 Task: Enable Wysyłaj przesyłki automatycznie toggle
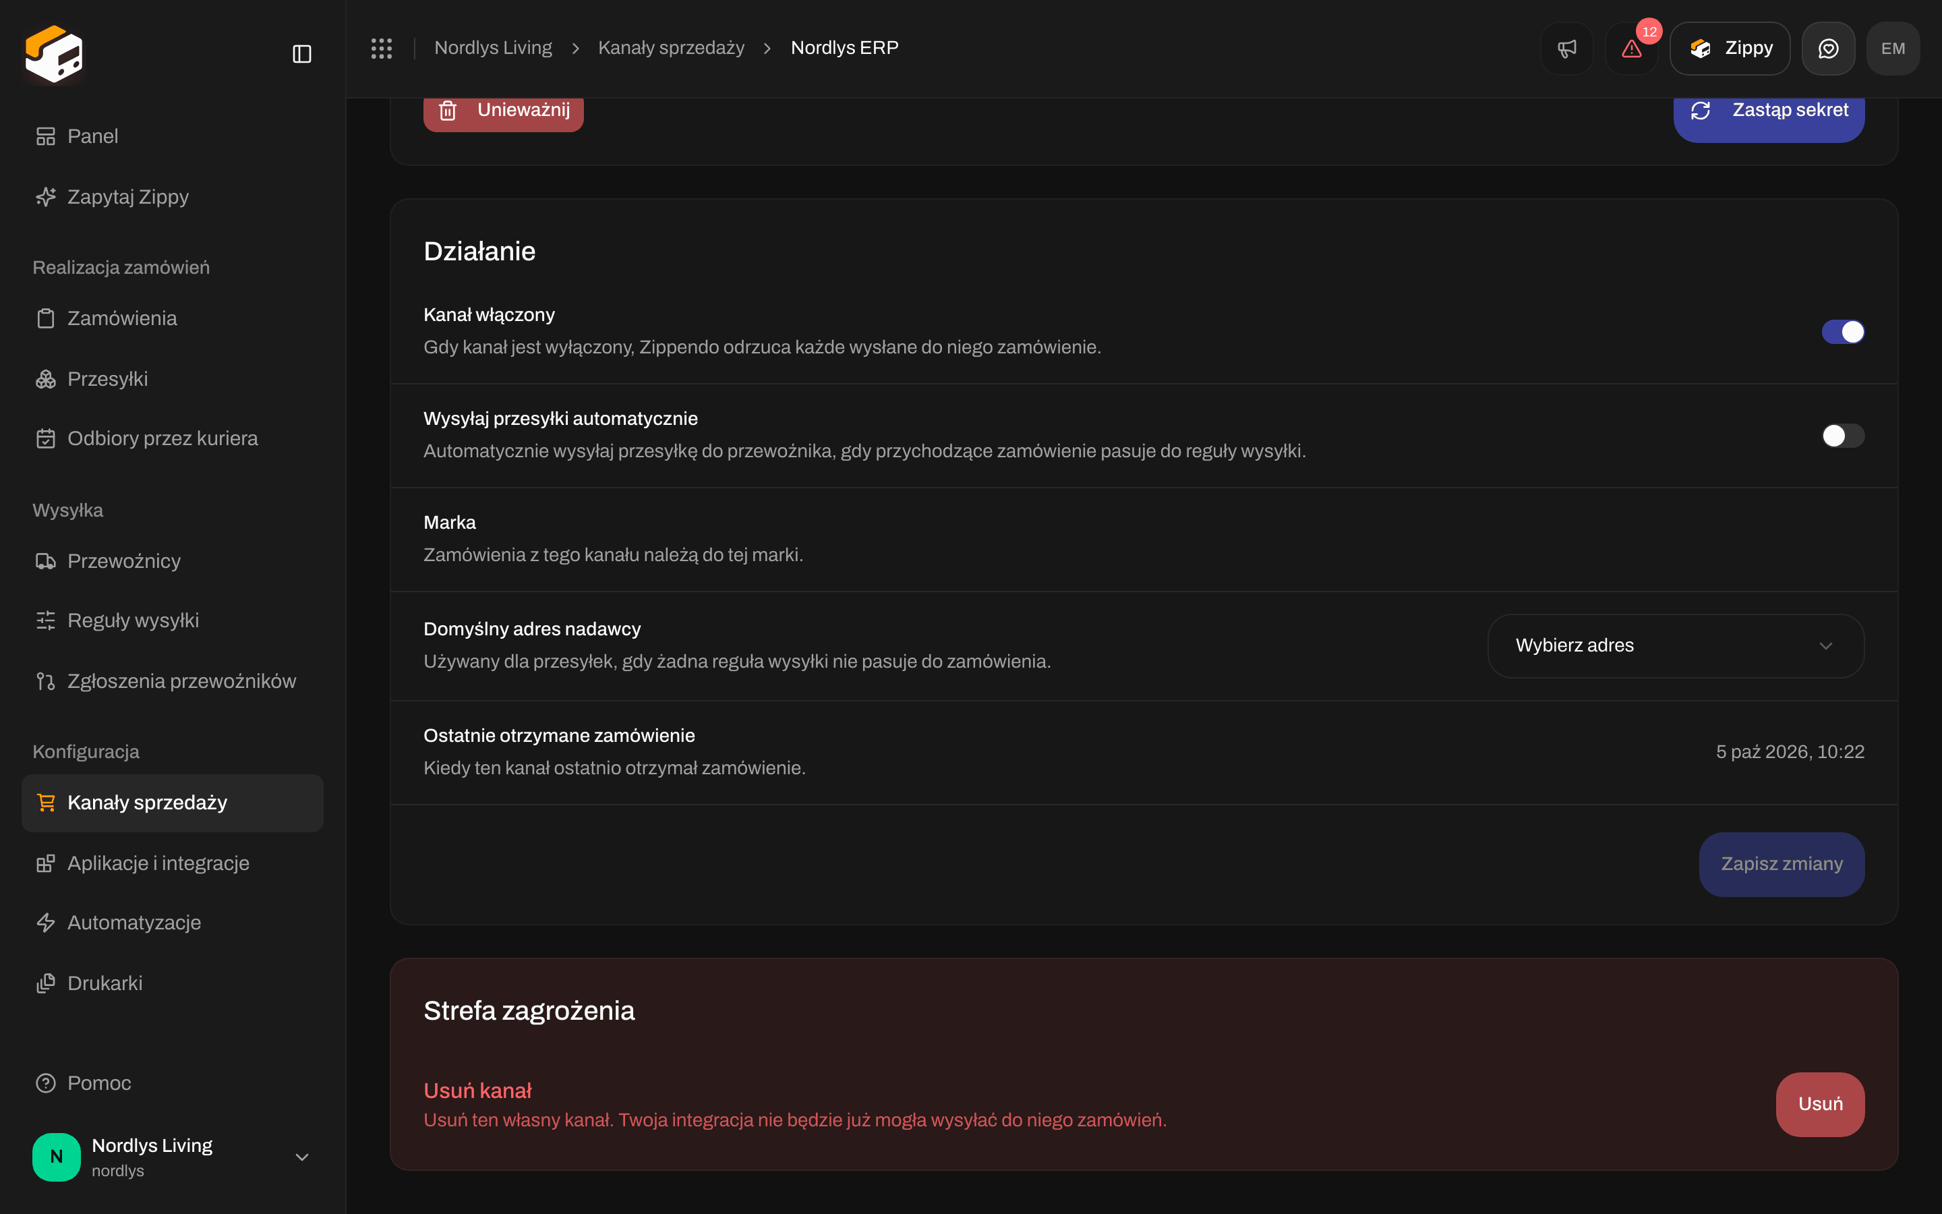point(1842,436)
